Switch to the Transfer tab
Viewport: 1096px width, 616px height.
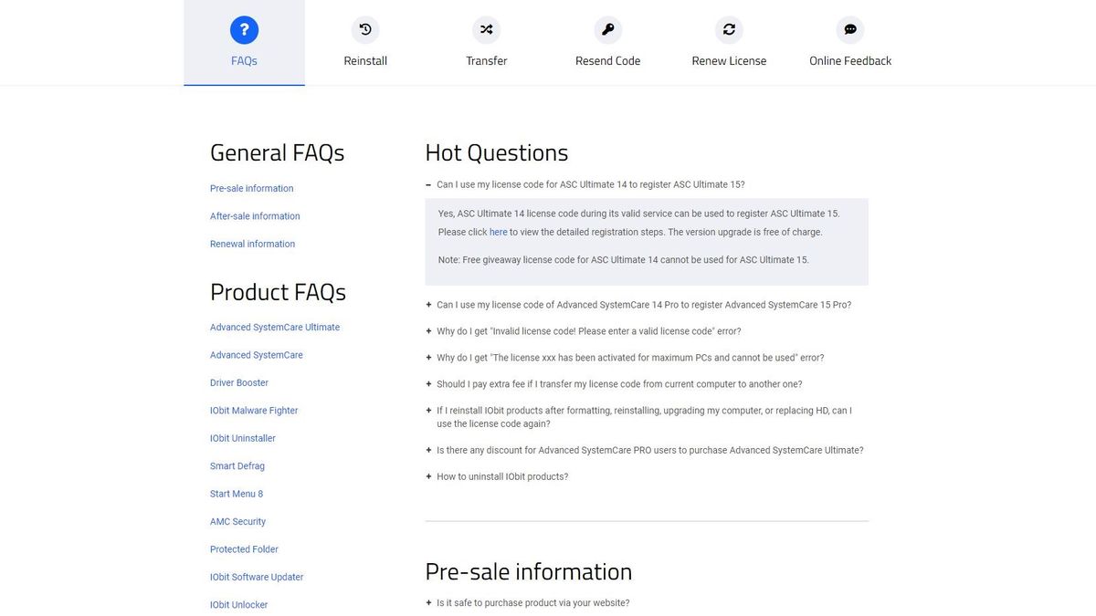486,60
